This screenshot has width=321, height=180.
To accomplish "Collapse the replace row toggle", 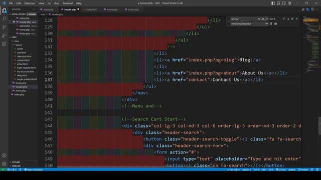I will point(229,21).
